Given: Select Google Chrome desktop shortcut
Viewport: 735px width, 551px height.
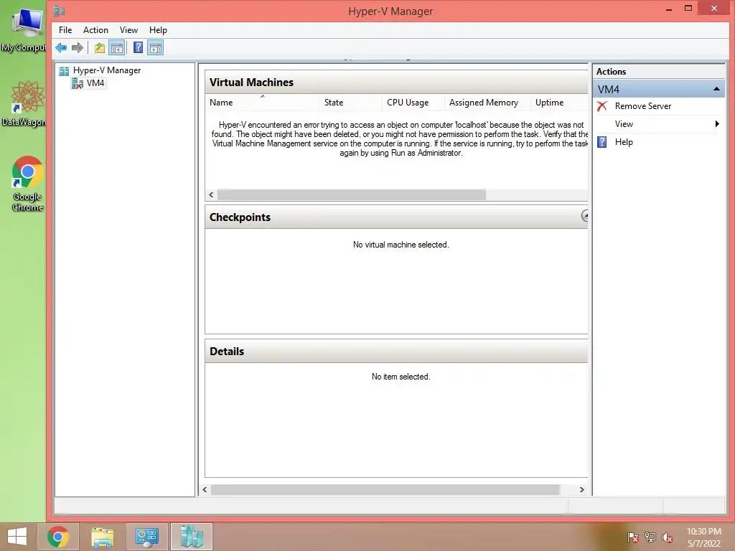Looking at the screenshot, I should [x=27, y=184].
